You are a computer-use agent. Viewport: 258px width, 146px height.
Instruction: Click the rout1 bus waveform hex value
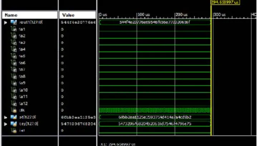(155, 22)
